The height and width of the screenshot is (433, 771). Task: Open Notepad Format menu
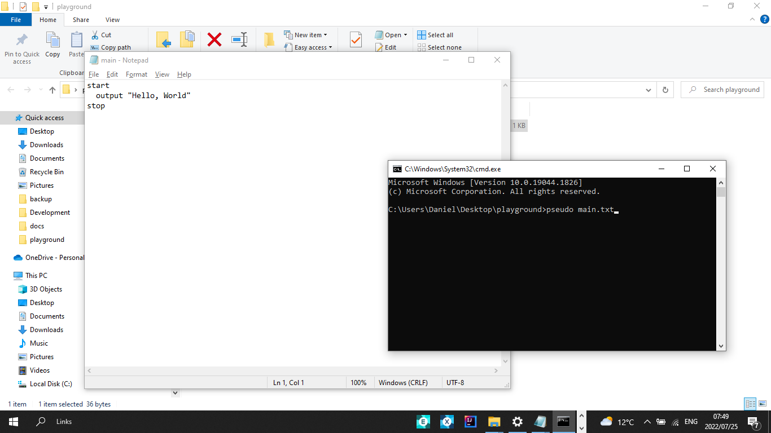[x=137, y=74]
